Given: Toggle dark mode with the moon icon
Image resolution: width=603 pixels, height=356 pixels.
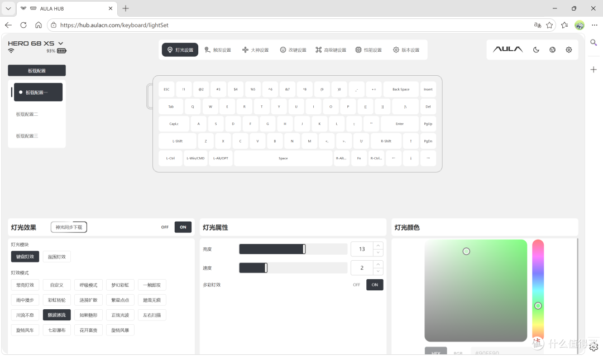Looking at the screenshot, I should click(x=536, y=50).
